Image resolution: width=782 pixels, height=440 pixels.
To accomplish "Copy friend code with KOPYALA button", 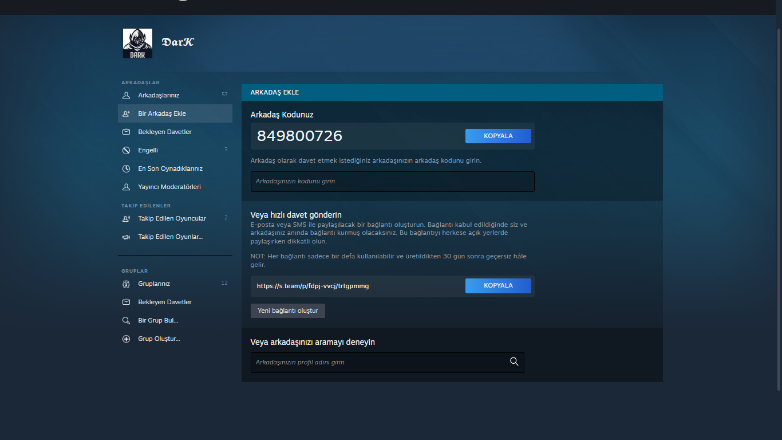I will [x=498, y=136].
